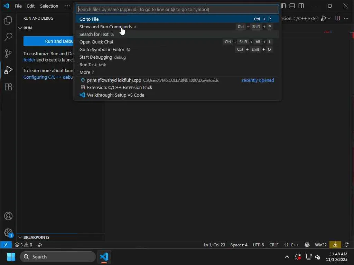Click the Run and Debug blue button
Screen dimensions: 354x265
click(48, 41)
